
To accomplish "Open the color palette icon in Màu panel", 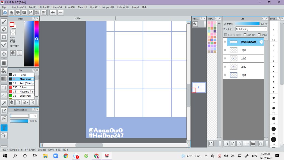I will point(13,53).
